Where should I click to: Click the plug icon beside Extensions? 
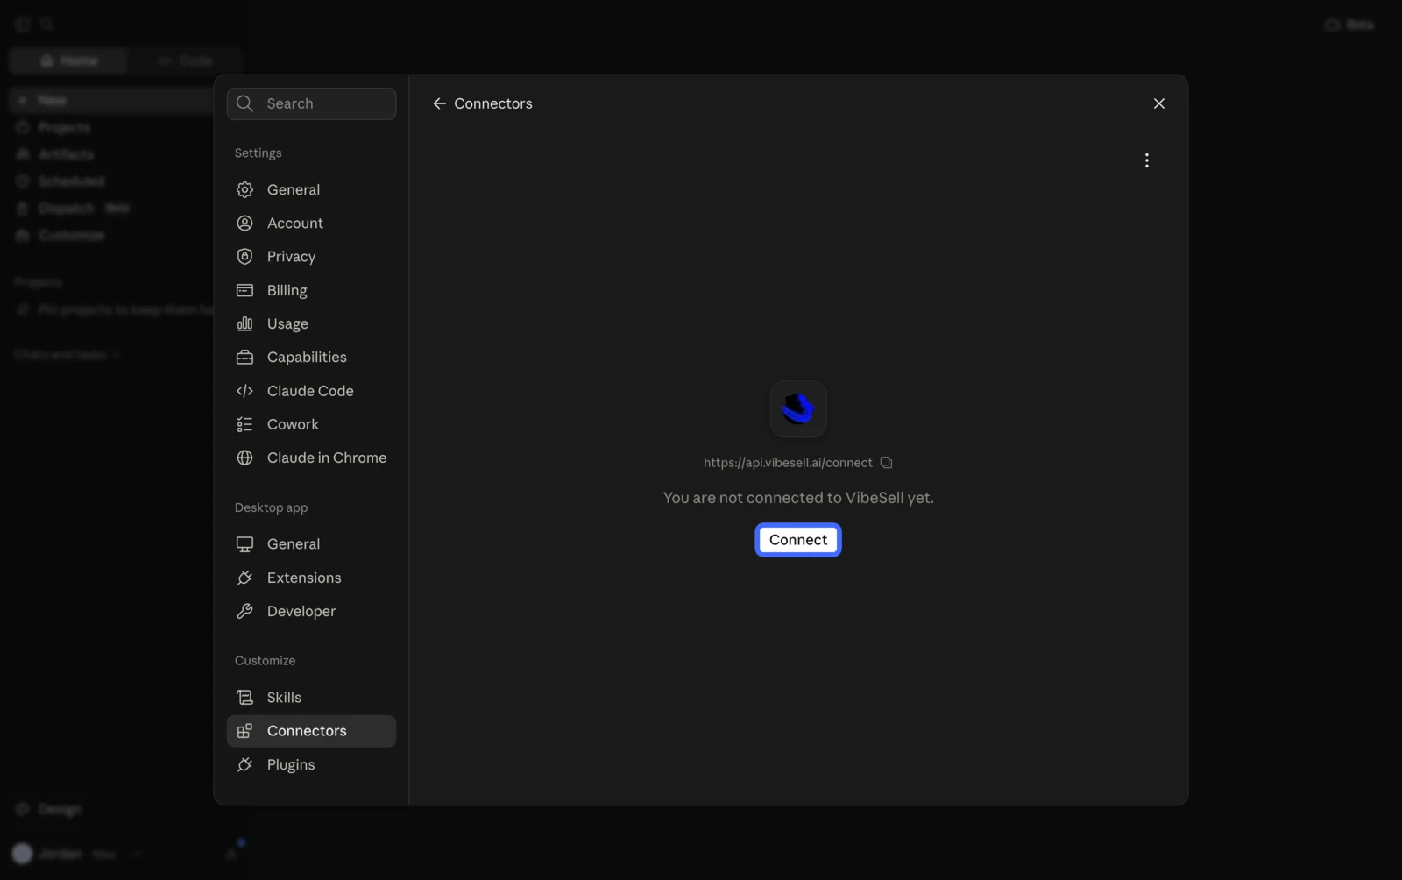(x=245, y=578)
